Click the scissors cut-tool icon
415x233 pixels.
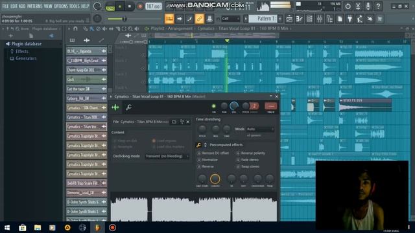358,6
